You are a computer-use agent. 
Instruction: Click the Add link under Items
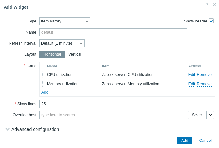(x=45, y=92)
